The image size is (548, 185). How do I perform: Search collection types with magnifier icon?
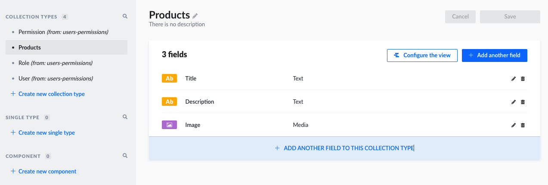(x=125, y=16)
